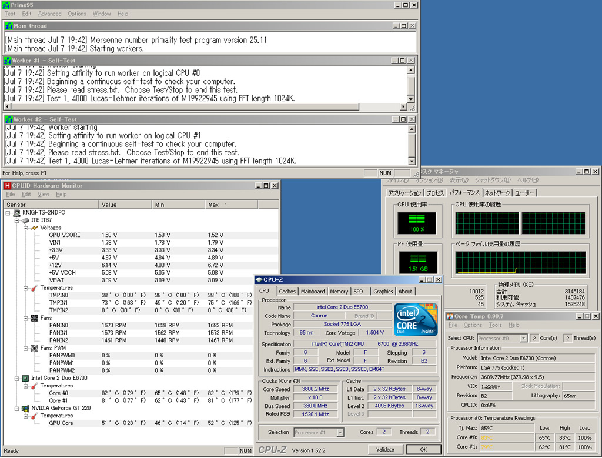Click the Voltages lightning icon
The image size is (602, 458).
tap(35, 228)
